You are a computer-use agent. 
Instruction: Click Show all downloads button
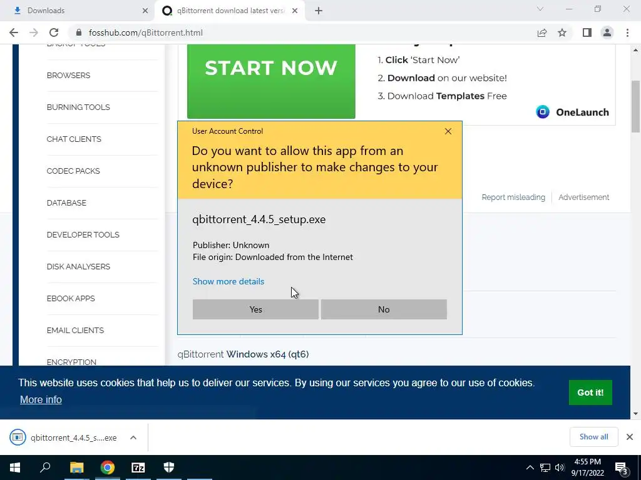593,437
